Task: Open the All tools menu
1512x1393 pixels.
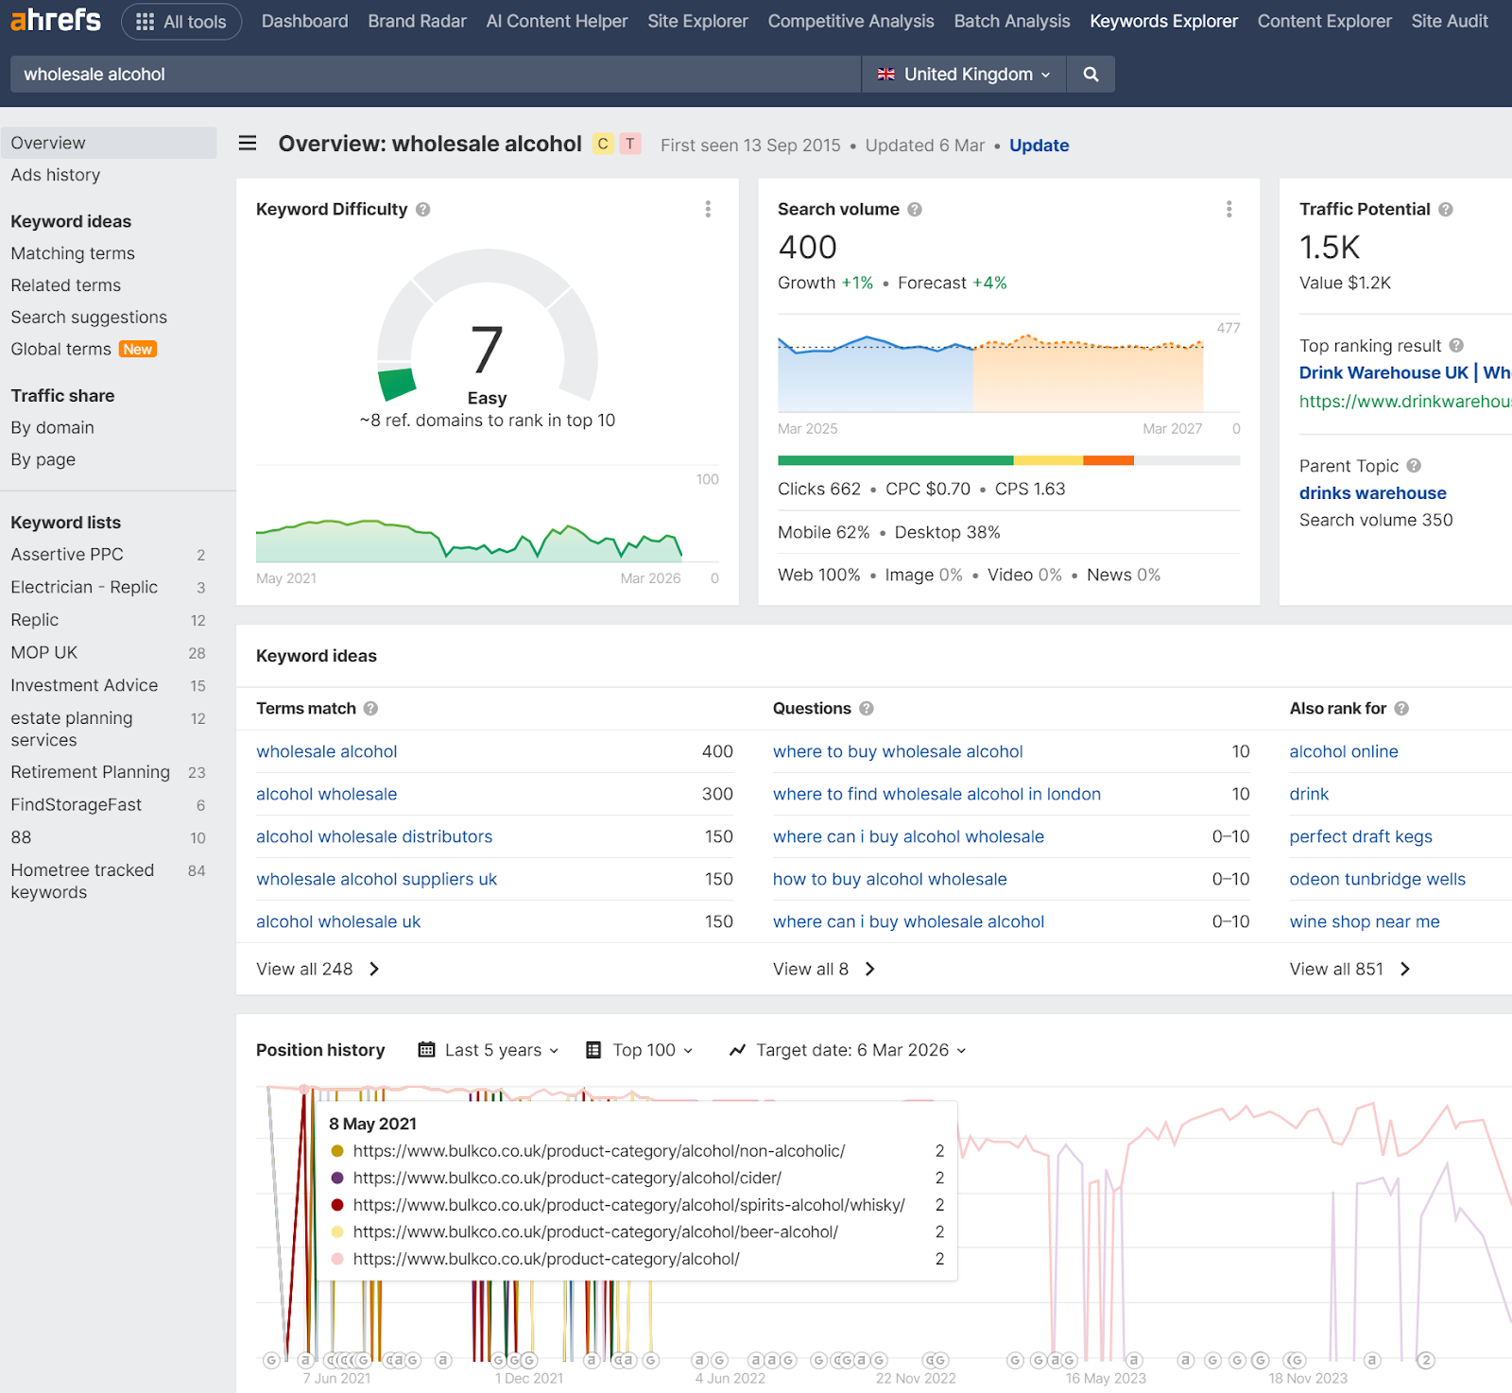Action: [x=181, y=22]
